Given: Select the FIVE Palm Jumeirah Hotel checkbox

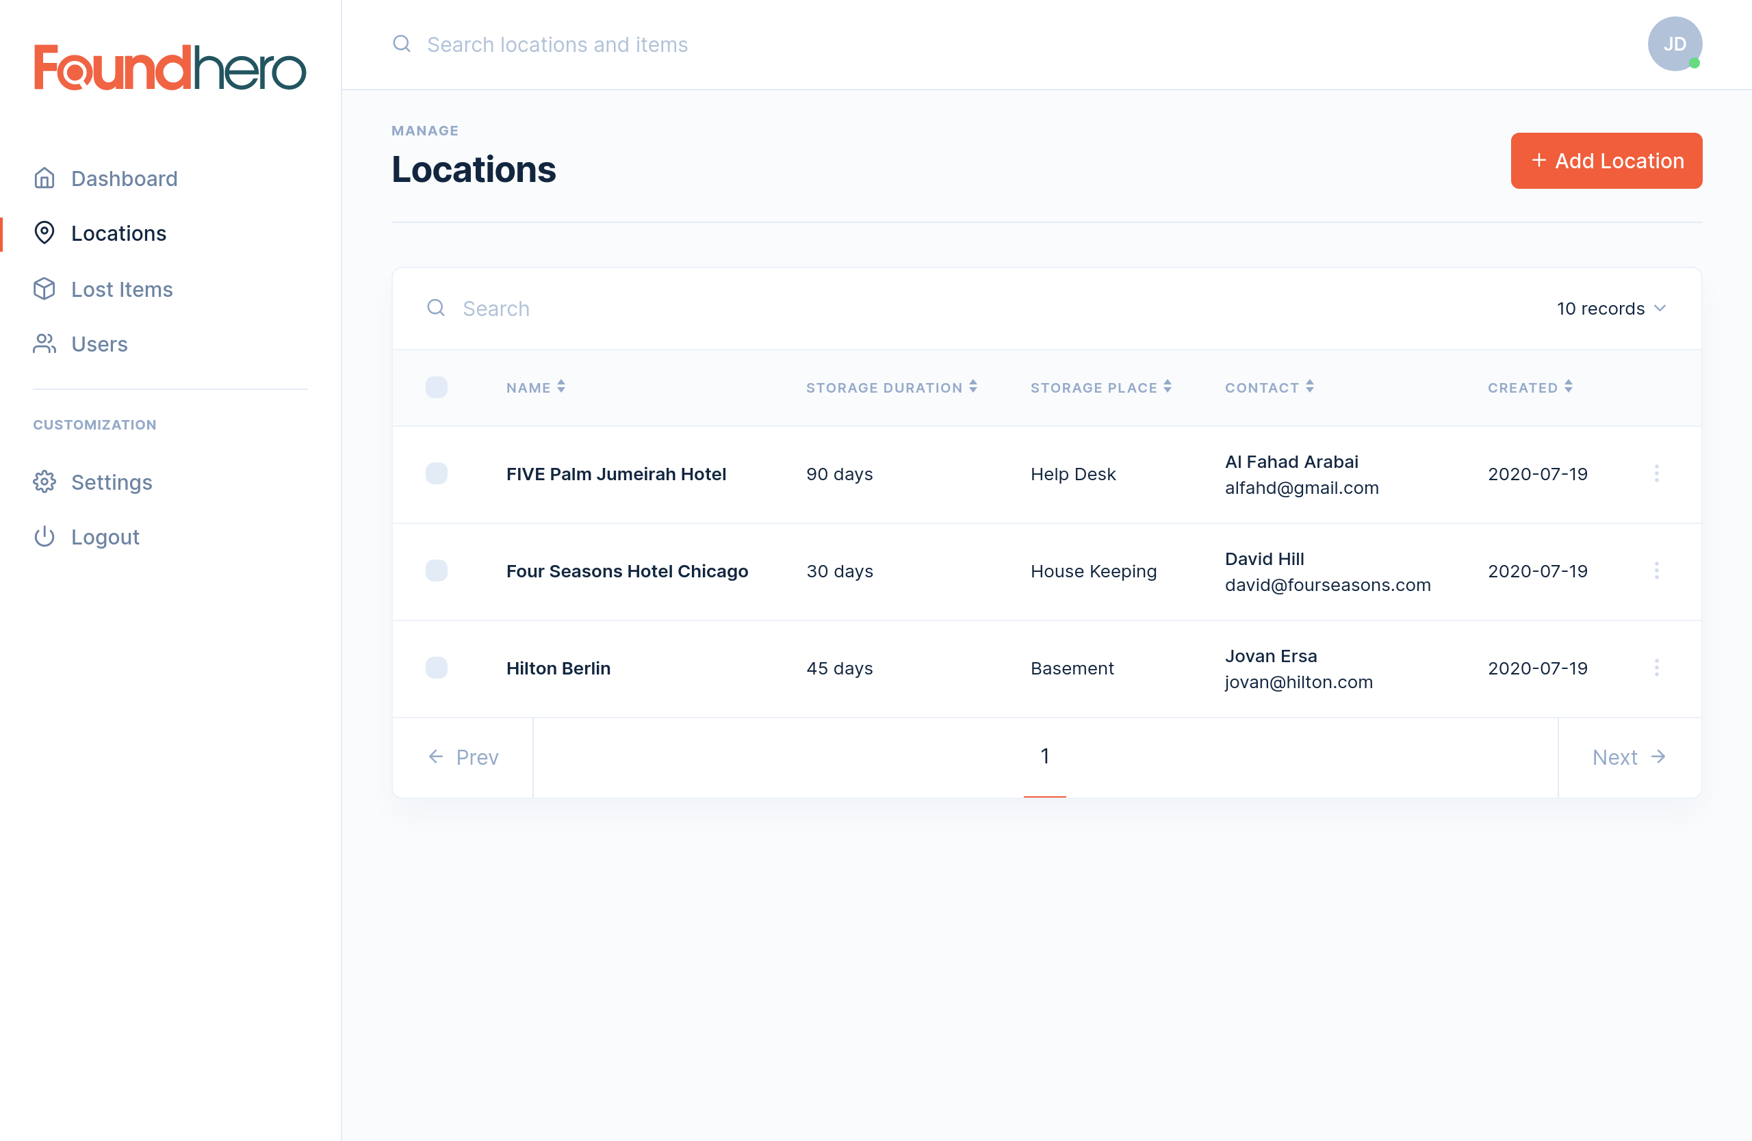Looking at the screenshot, I should click(437, 473).
